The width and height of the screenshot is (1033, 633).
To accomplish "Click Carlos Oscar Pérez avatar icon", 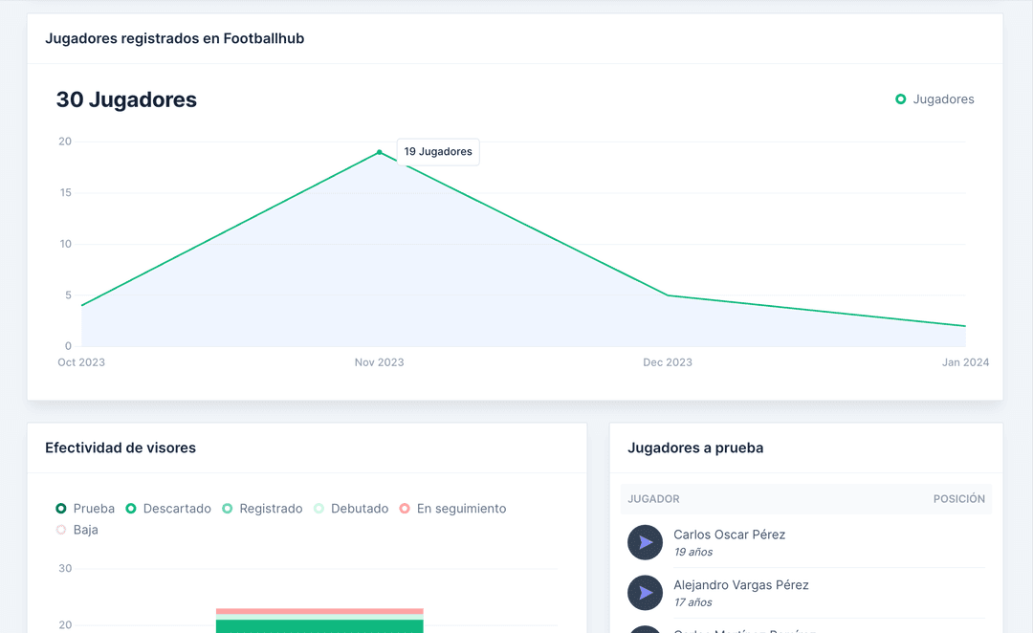I will [646, 542].
